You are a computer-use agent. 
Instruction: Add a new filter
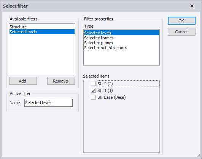point(23,81)
